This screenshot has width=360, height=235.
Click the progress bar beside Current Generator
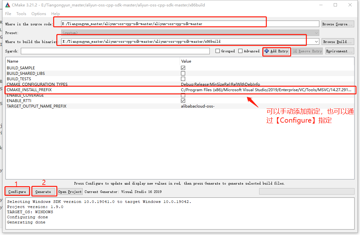coord(307,191)
